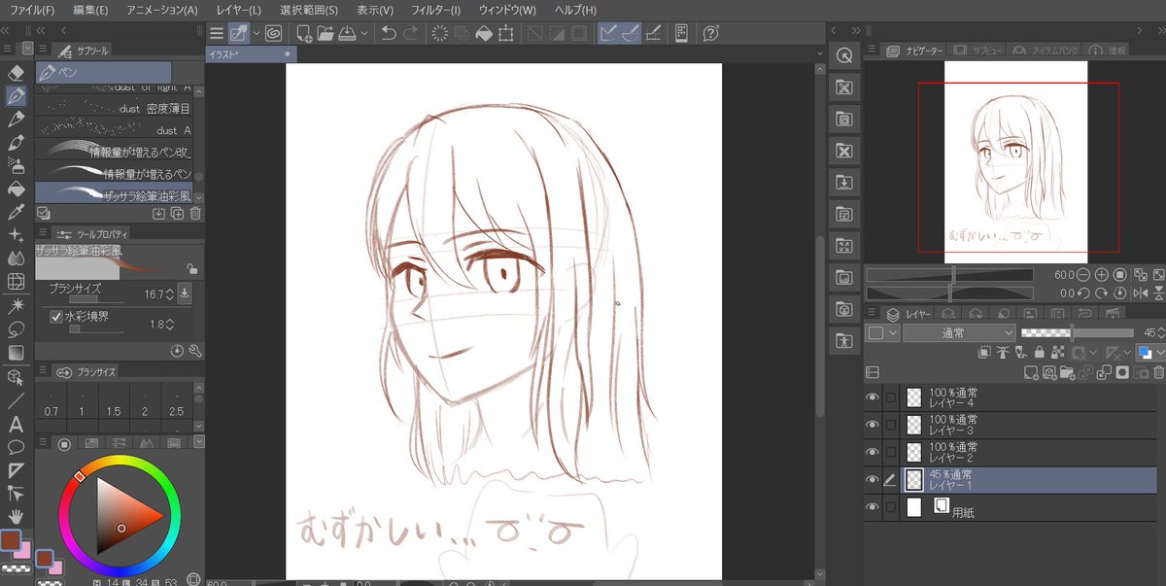Click the Save icon in command bar

click(347, 33)
